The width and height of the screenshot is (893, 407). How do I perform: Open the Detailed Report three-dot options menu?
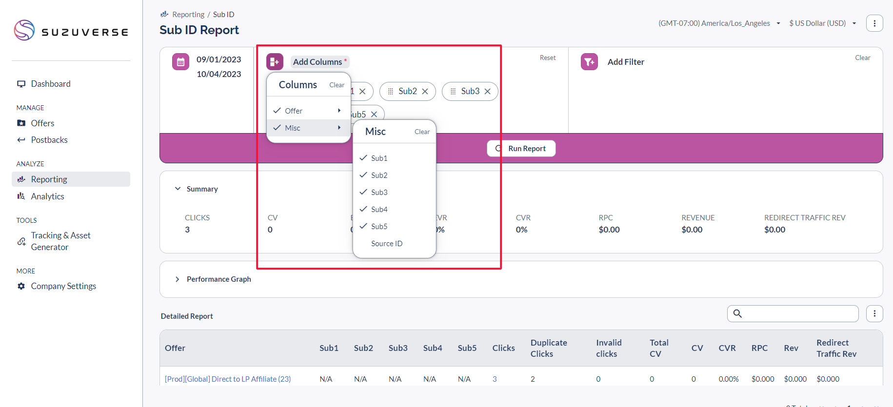click(x=874, y=313)
